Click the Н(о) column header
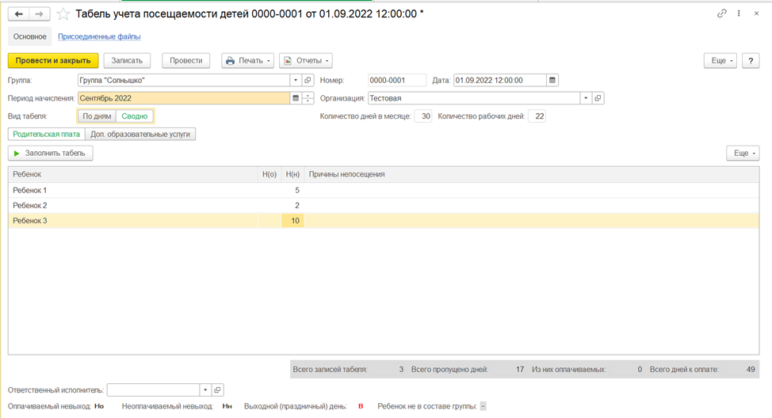Image resolution: width=772 pixels, height=418 pixels. tap(269, 175)
